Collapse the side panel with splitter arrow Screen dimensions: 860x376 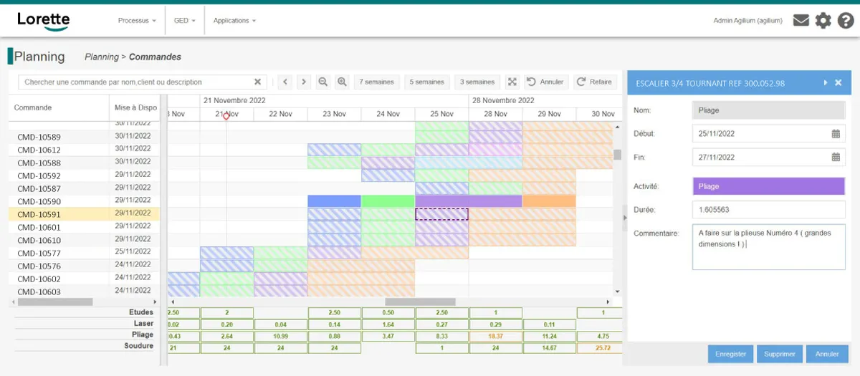click(624, 218)
